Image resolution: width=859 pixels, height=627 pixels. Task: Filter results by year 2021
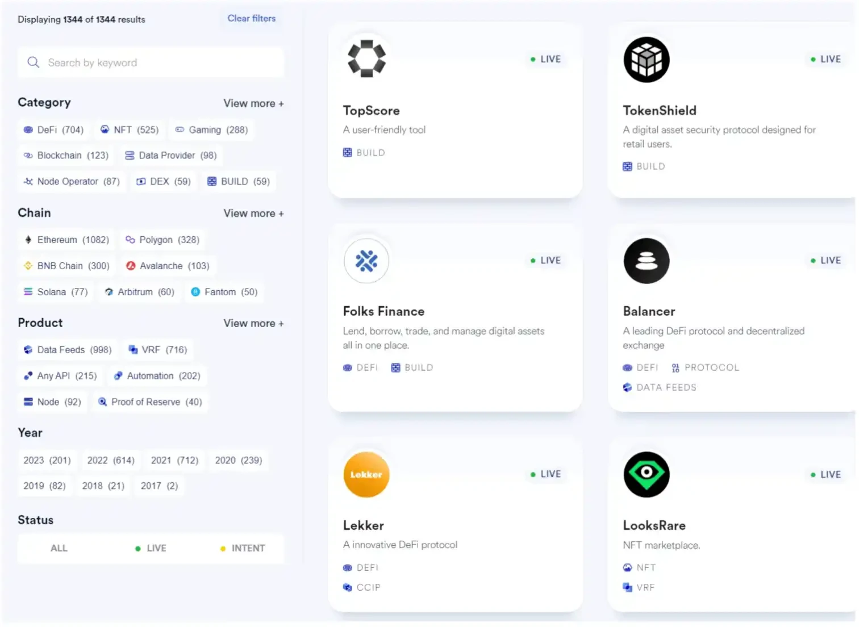175,461
